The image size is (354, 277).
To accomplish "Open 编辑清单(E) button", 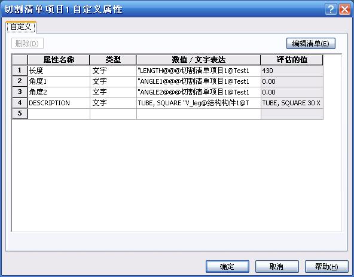I will (311, 44).
